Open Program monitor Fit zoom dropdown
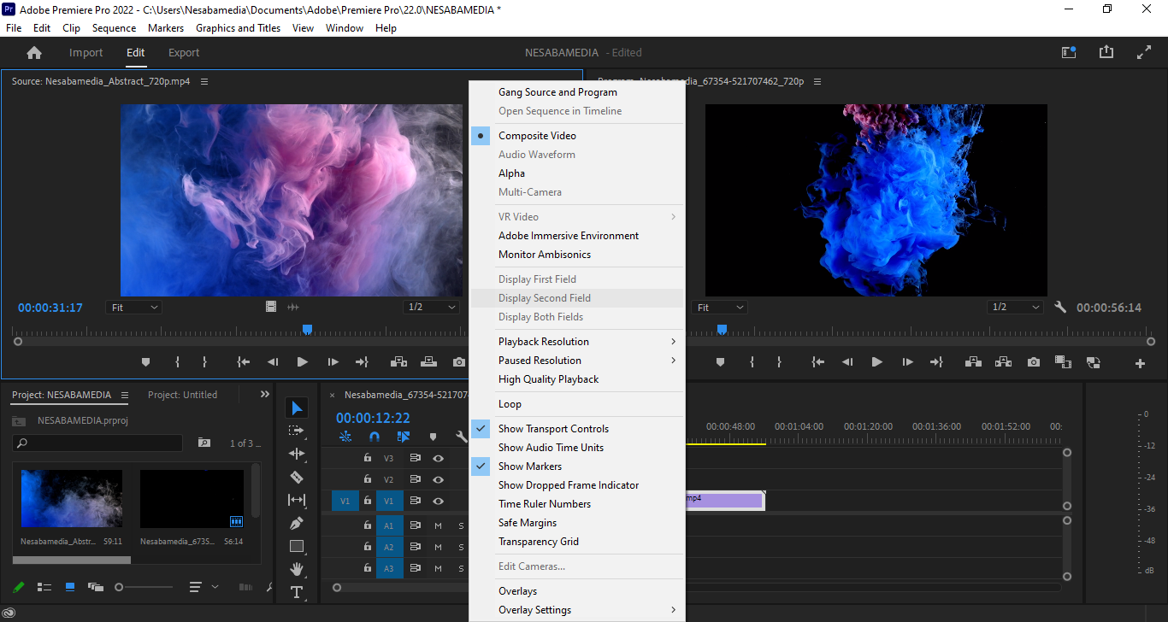The height and width of the screenshot is (622, 1168). click(x=720, y=308)
